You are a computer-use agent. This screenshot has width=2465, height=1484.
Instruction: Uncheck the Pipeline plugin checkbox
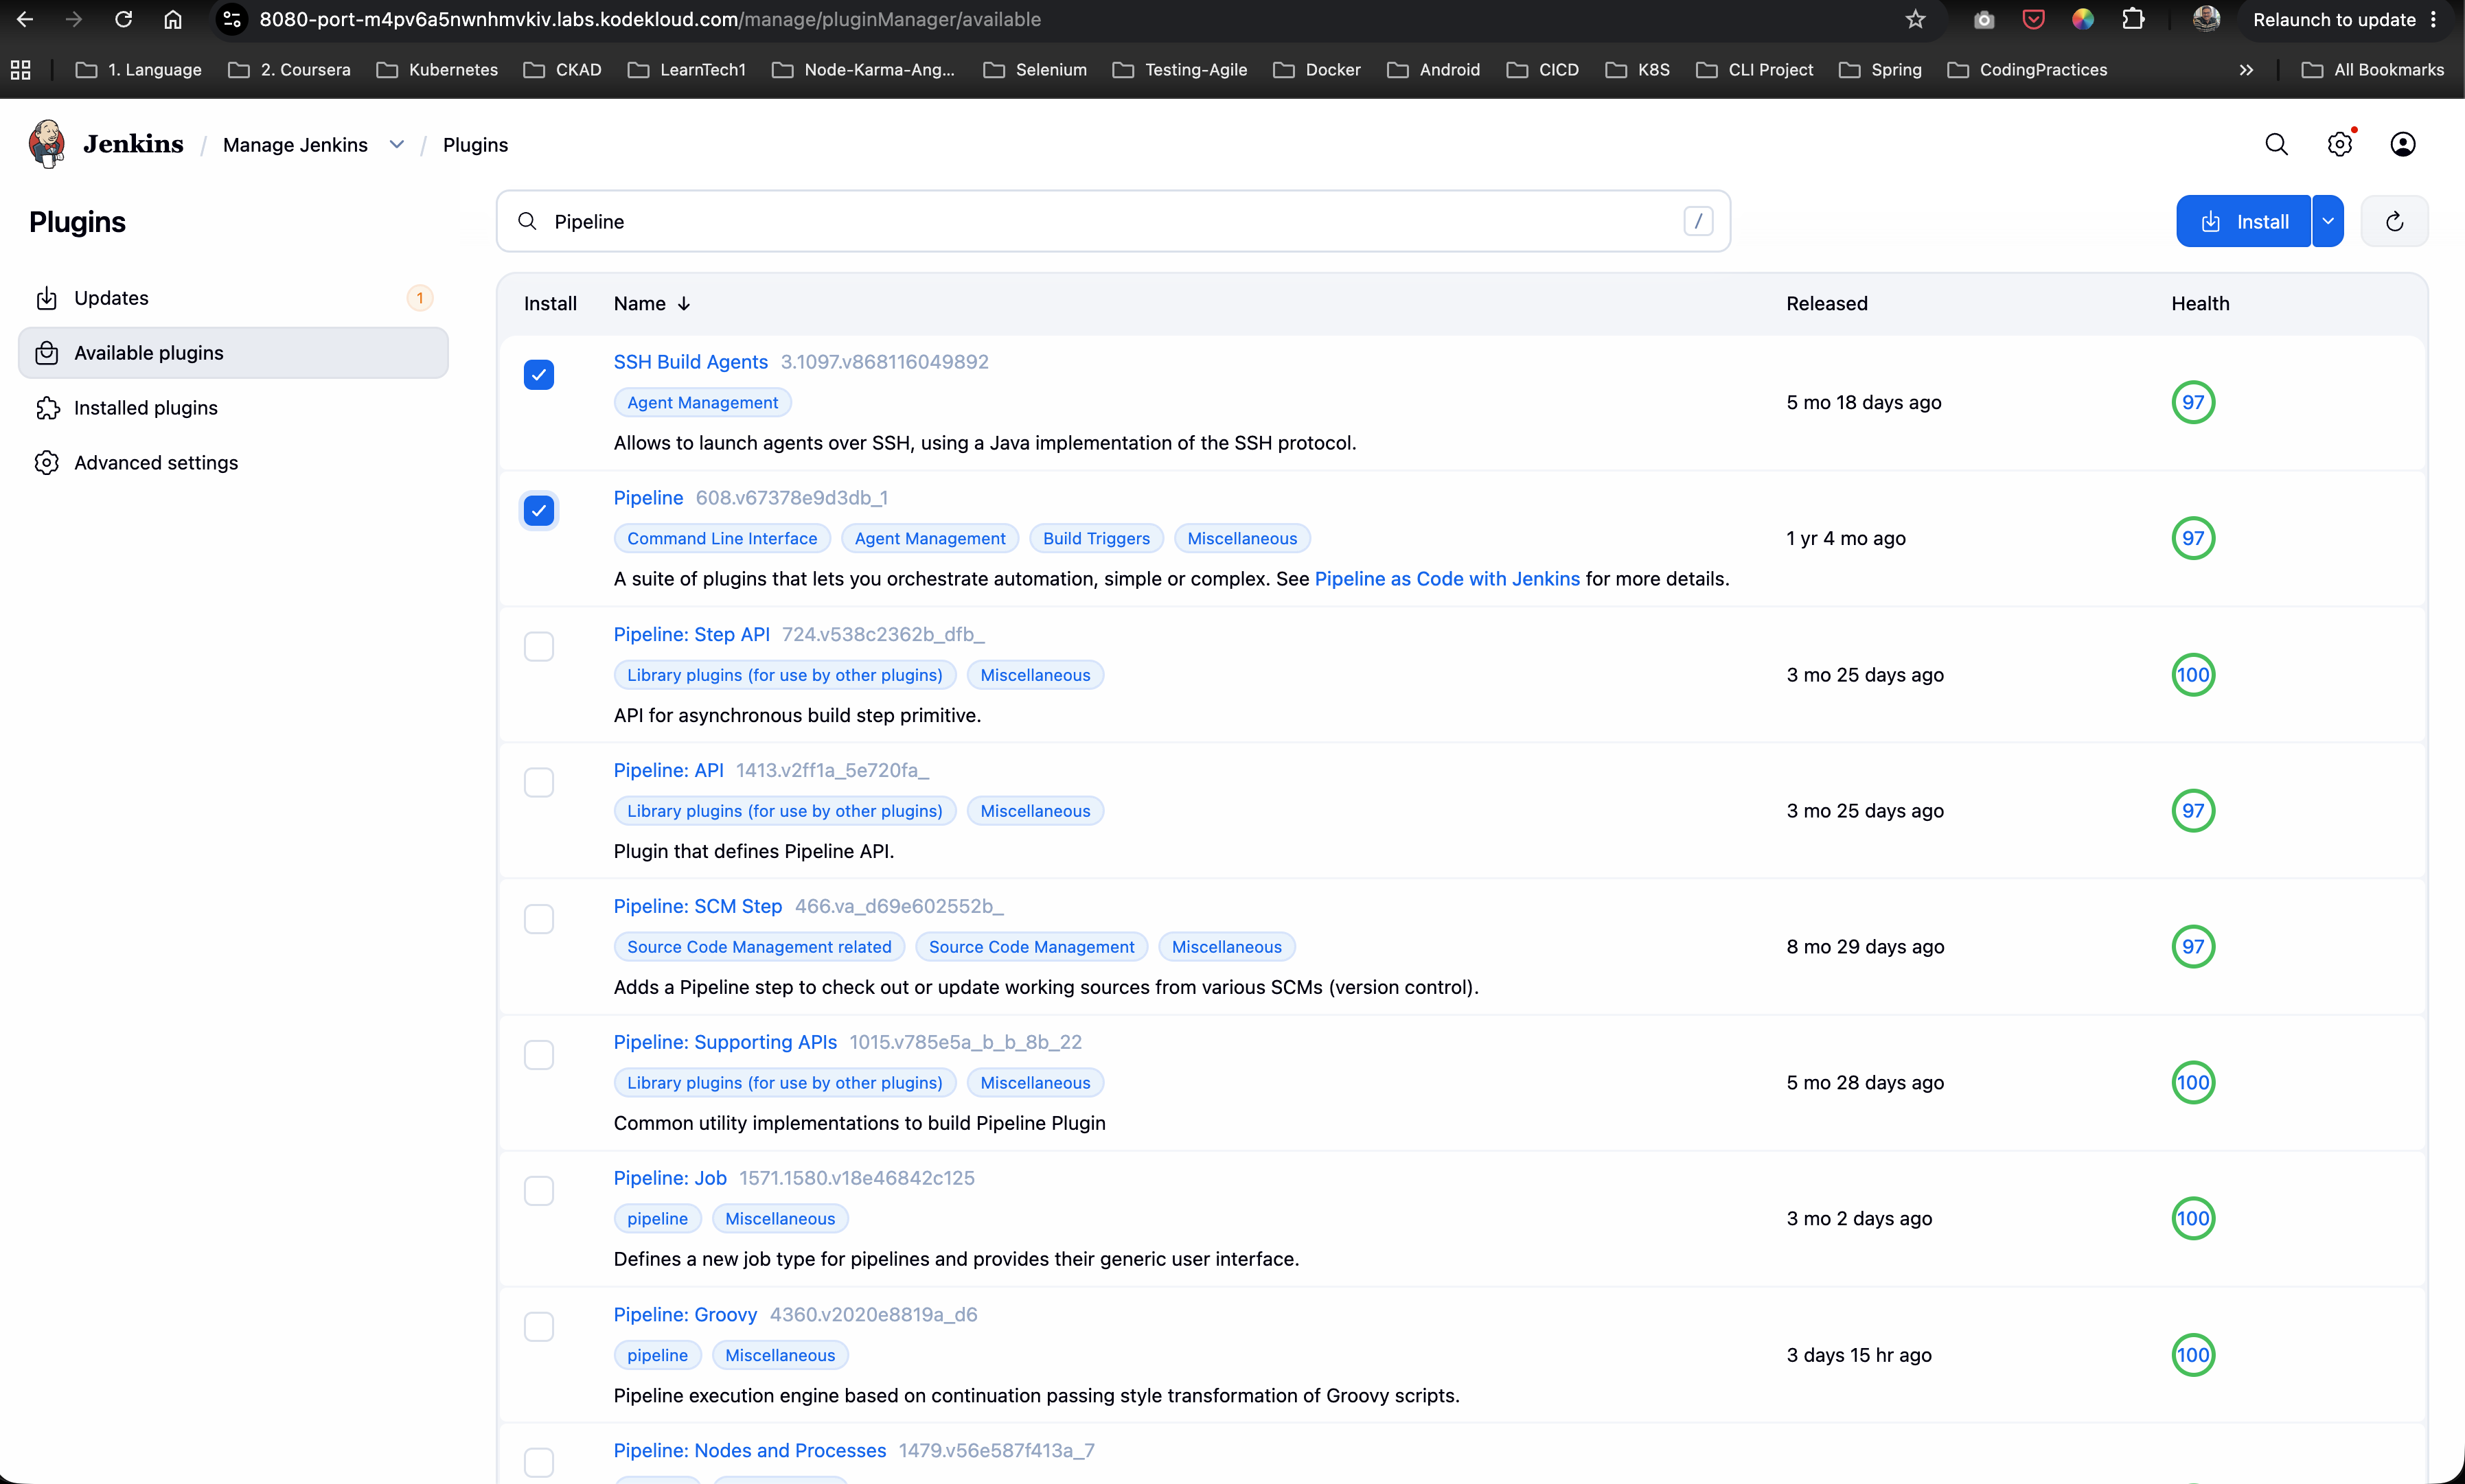tap(539, 511)
